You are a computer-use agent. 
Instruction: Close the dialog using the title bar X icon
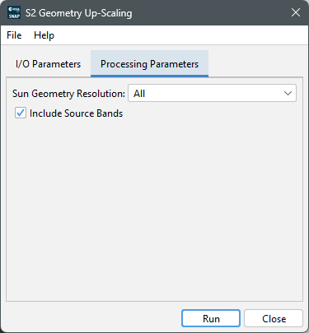(x=296, y=12)
